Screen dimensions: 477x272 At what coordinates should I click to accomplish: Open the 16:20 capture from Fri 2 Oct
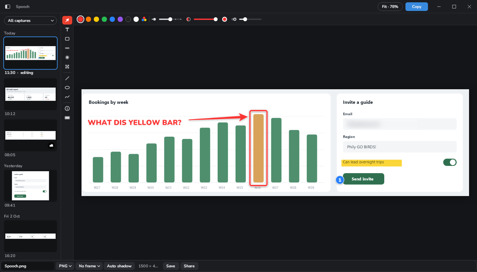[30, 236]
